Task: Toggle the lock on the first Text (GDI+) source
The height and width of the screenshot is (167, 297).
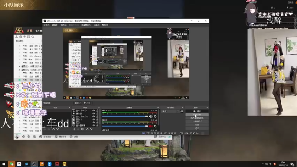Action: click(x=97, y=111)
